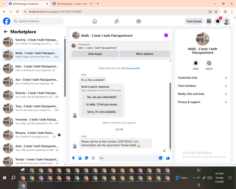Go to Facebook home via logo
This screenshot has width=236, height=189.
pos(7,21)
